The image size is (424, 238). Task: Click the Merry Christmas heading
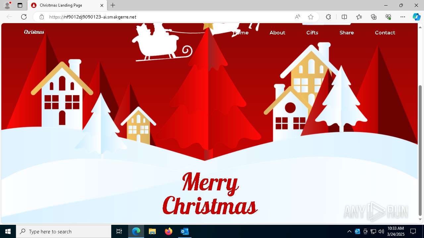(210, 194)
